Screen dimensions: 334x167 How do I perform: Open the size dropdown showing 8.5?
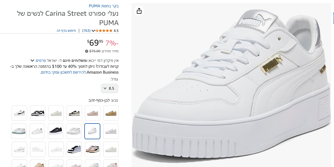pos(109,88)
